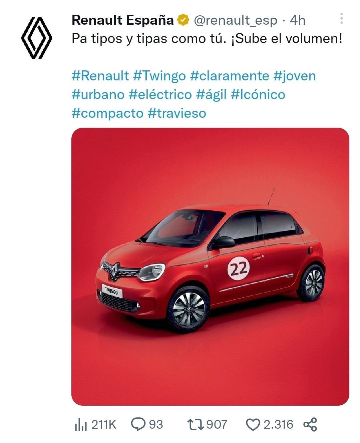The image size is (360, 443).
Task: Open the #eléctrico hashtag
Action: point(160,94)
